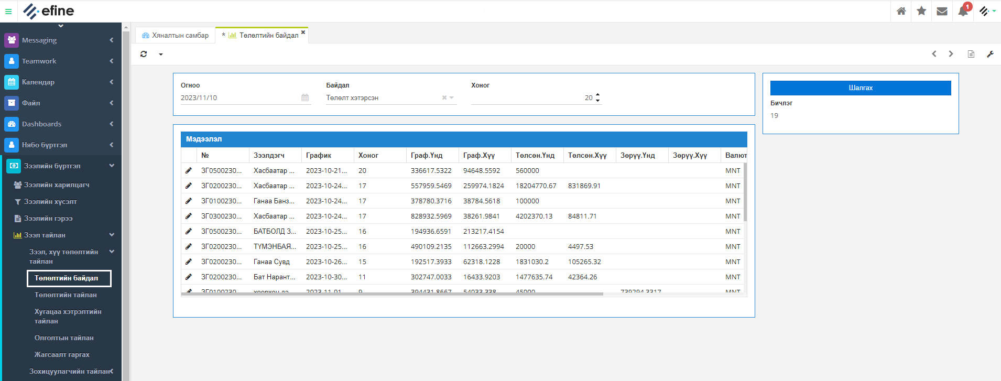Go to next page arrow
This screenshot has height=381, width=1001.
(951, 54)
